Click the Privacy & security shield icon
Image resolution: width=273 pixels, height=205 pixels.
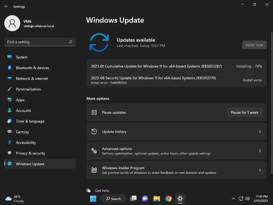coord(10,153)
